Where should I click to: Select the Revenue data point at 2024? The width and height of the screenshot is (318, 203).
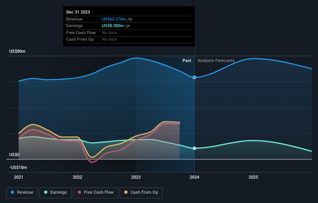pyautogui.click(x=194, y=77)
